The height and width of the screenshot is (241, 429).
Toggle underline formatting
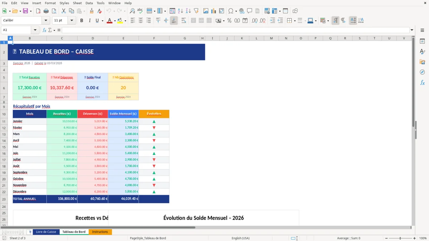pos(97,20)
